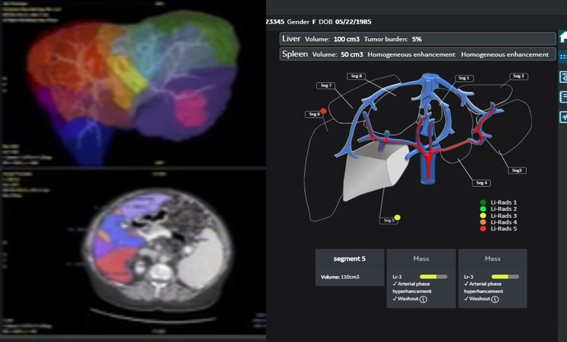The width and height of the screenshot is (567, 342).
Task: Toggle Washout checkmark in second Mass card
Action: pyautogui.click(x=466, y=299)
